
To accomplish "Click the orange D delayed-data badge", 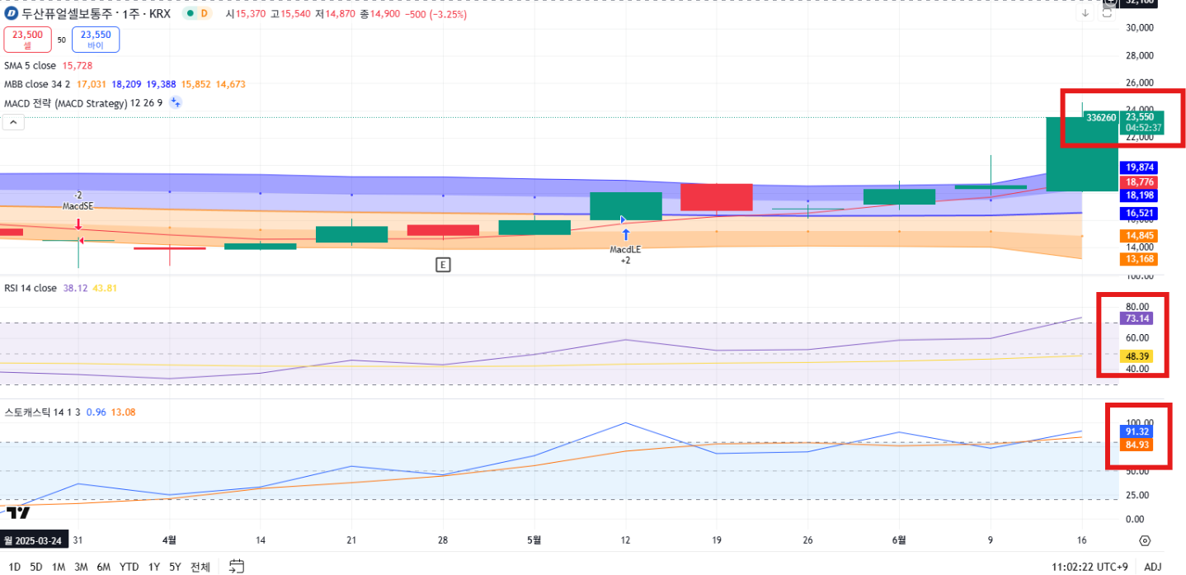I will click(x=205, y=13).
